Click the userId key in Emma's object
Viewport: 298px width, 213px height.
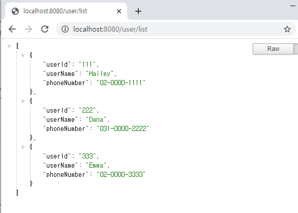57,156
